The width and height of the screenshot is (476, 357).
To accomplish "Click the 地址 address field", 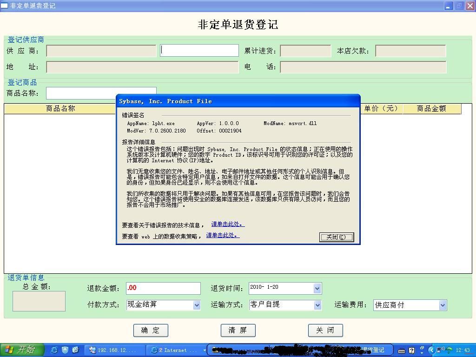I will point(142,67).
